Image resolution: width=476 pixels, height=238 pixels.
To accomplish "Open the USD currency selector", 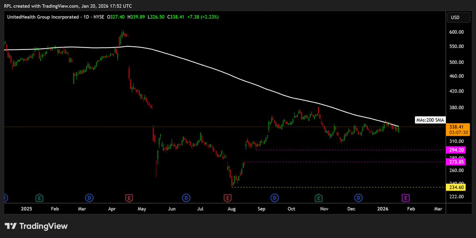I will coord(458,17).
